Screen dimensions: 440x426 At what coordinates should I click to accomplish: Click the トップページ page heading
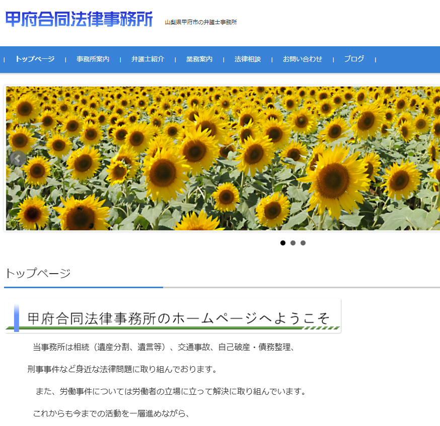38,274
